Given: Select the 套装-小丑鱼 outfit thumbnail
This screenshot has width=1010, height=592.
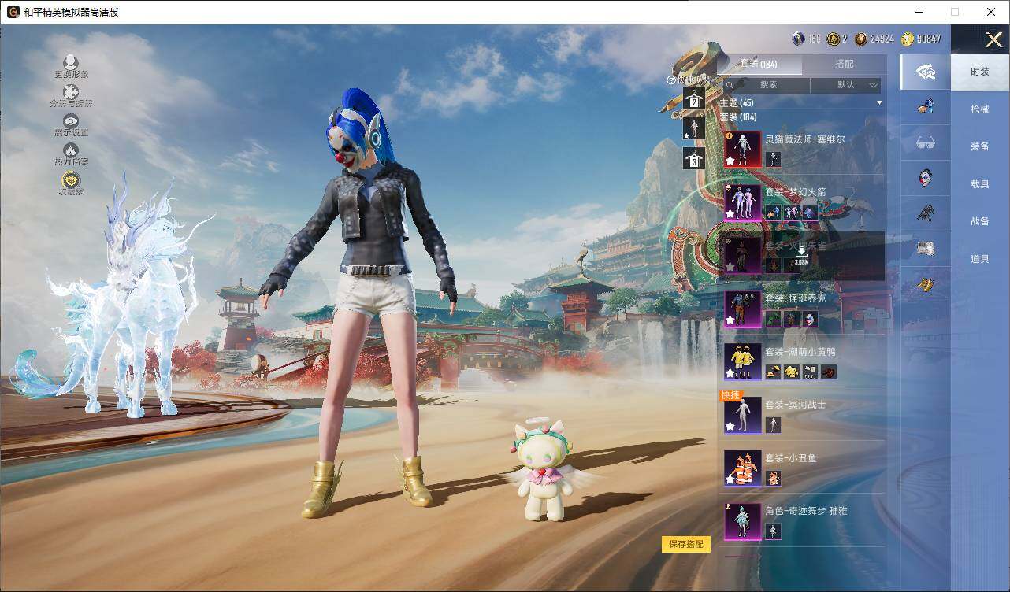Looking at the screenshot, I should pos(743,468).
